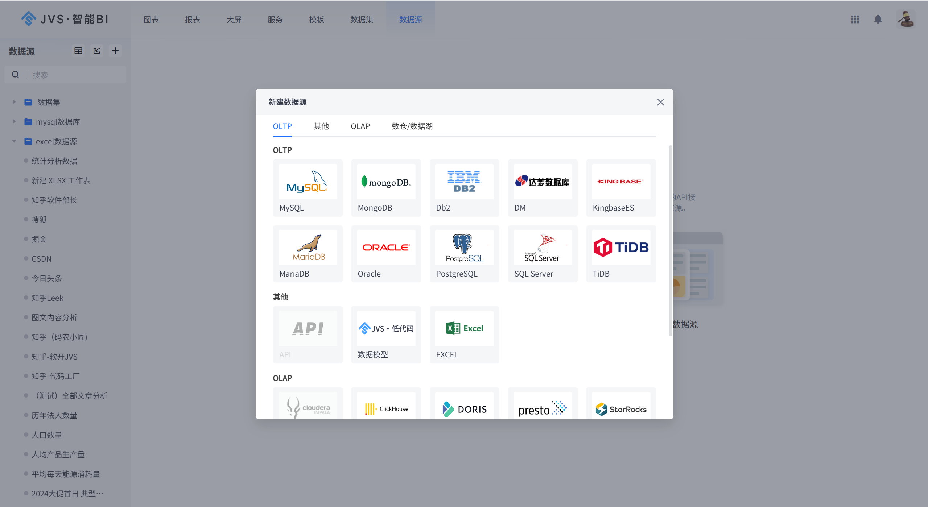
Task: Select 搜狐 in the tree
Action: click(39, 220)
